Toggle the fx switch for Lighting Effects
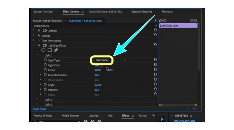 click(x=39, y=45)
